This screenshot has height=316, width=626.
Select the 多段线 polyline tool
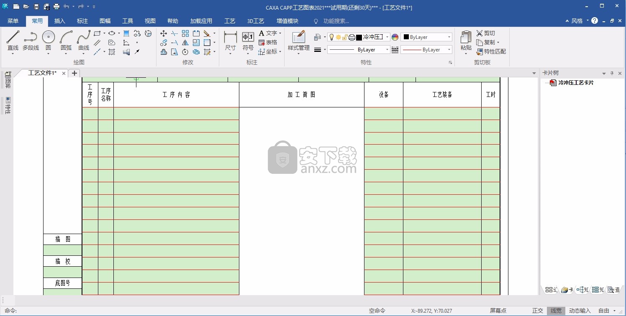31,41
